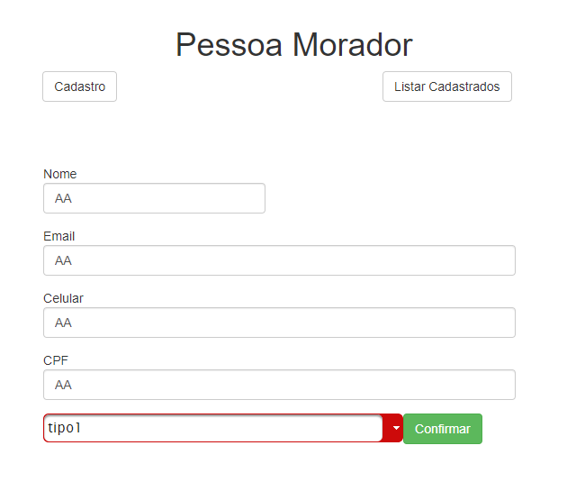Image resolution: width=567 pixels, height=500 pixels.
Task: Open the Cadastro section
Action: point(79,86)
